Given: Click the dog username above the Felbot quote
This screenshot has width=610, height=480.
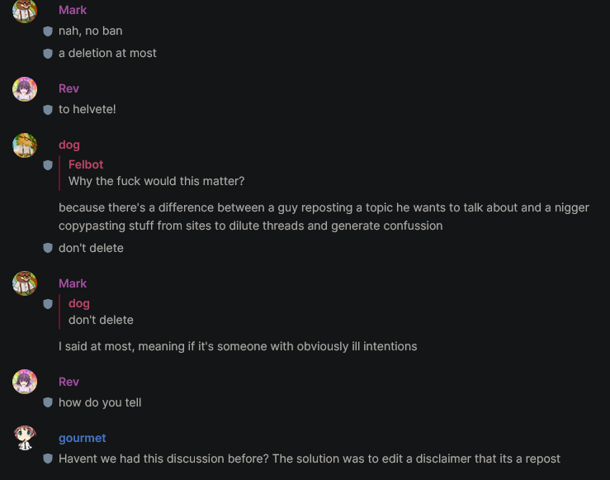Looking at the screenshot, I should [x=69, y=145].
